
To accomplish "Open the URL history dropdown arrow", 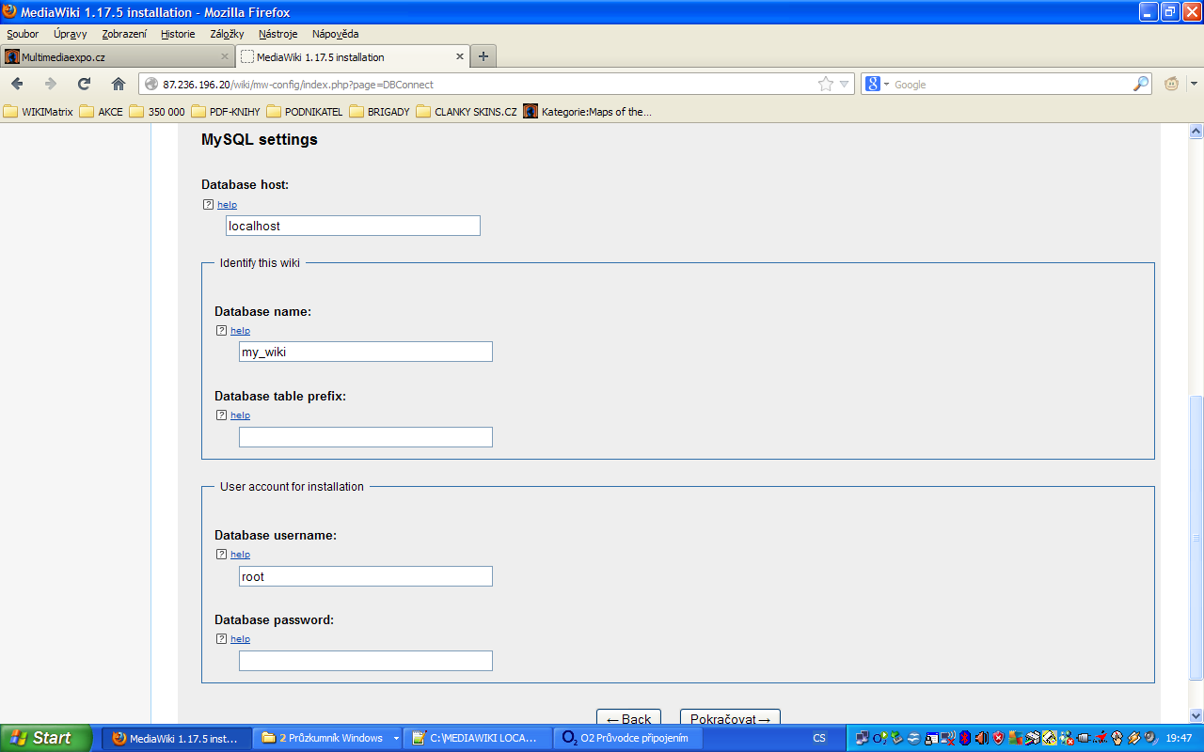I will coord(844,84).
